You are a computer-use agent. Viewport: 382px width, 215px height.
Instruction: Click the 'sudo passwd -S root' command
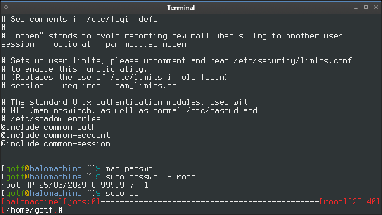(x=150, y=177)
